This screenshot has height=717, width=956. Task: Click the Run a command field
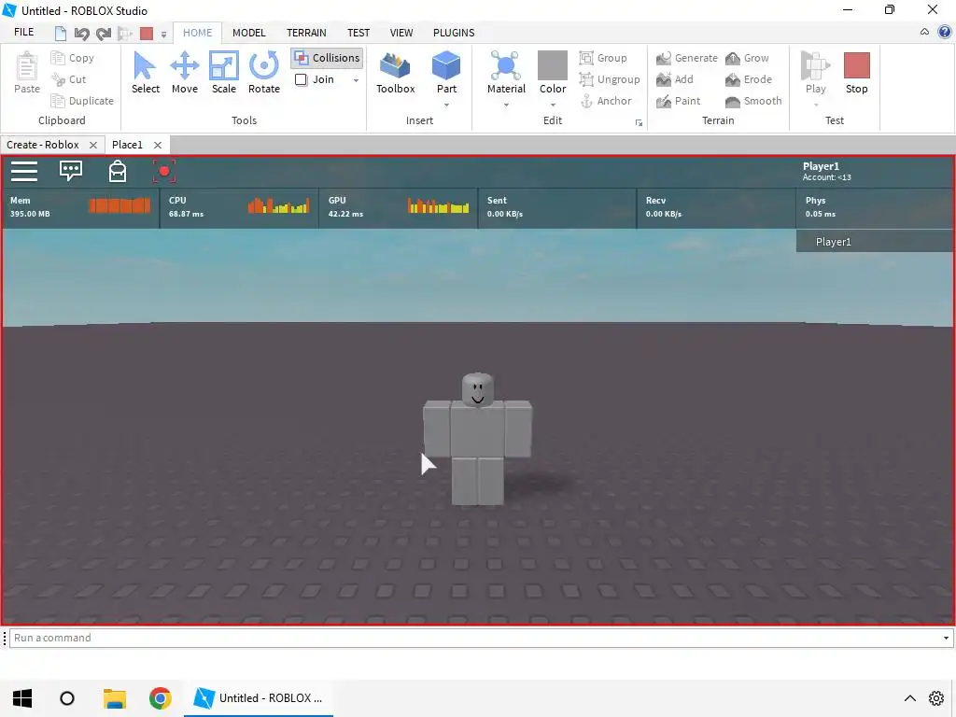(474, 638)
